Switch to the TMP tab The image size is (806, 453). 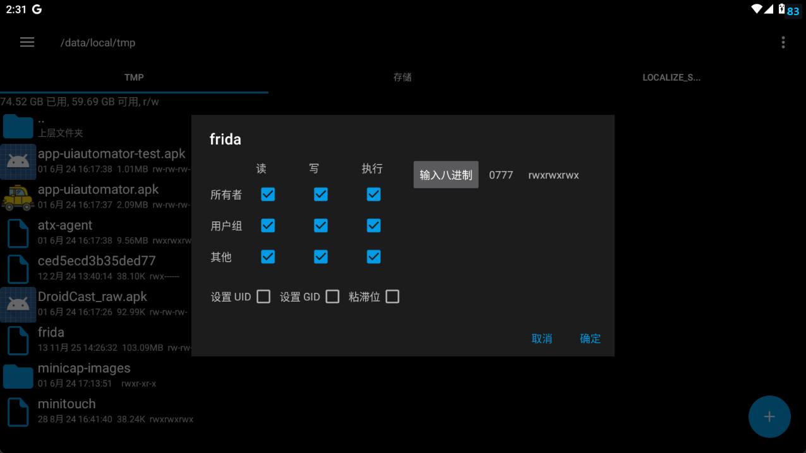click(x=134, y=78)
